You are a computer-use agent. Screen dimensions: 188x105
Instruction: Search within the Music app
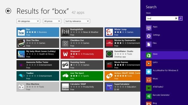coord(164,80)
